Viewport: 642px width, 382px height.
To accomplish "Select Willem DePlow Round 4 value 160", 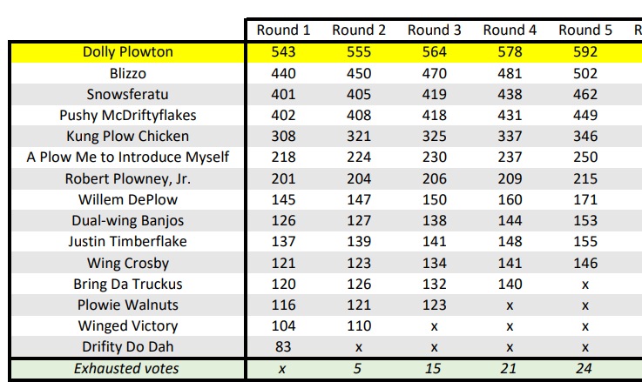I will 510,199.
